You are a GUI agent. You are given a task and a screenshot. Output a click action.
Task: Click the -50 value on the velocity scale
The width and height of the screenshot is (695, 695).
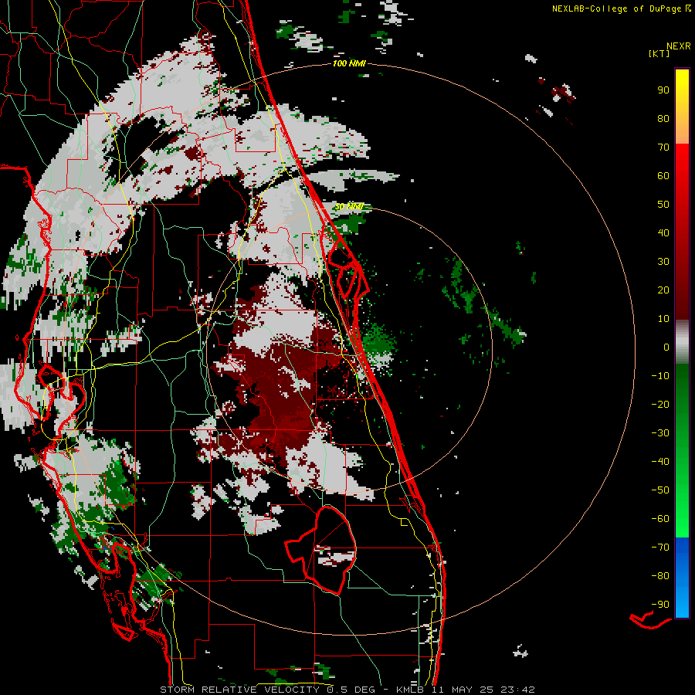[660, 490]
